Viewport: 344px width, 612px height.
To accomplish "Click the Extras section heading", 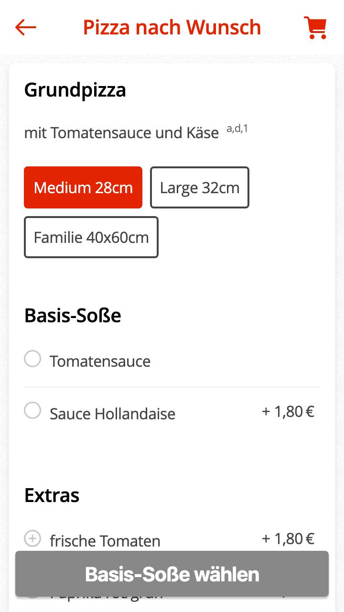I will tap(52, 495).
